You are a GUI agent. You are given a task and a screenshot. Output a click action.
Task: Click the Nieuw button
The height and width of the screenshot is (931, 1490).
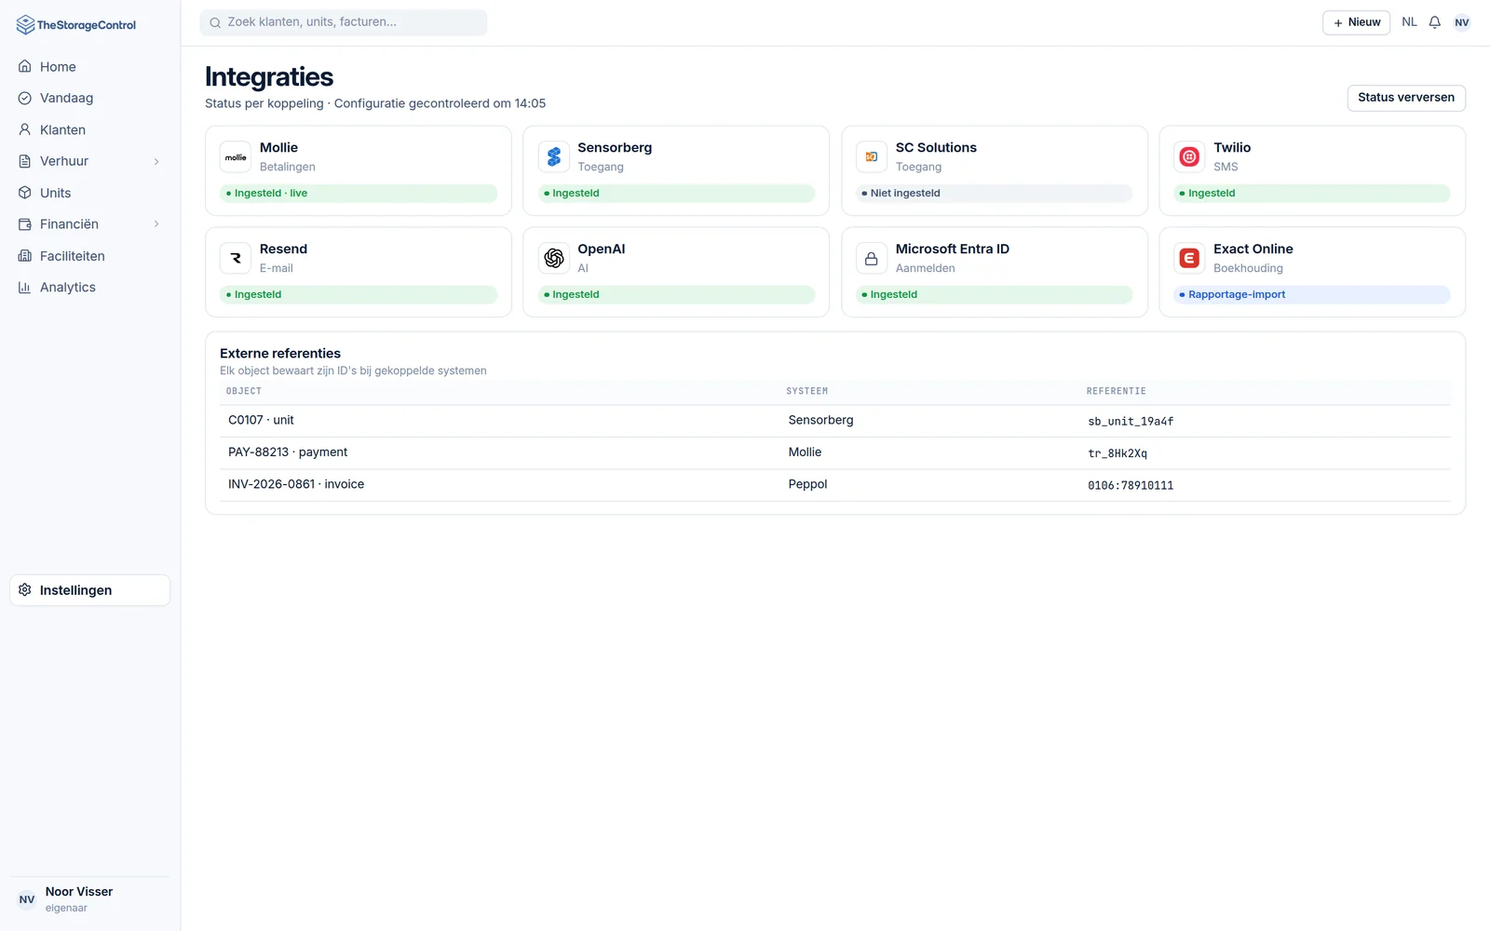(x=1356, y=22)
